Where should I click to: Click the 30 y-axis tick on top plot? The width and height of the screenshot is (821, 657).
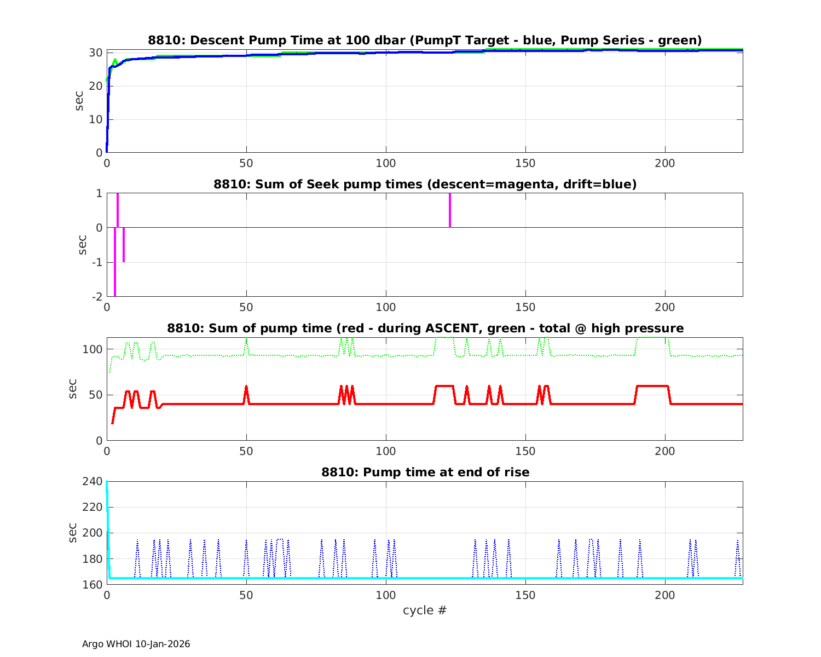pyautogui.click(x=96, y=53)
